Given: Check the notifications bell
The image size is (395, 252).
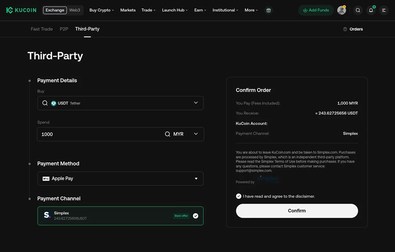Looking at the screenshot, I should click(370, 10).
